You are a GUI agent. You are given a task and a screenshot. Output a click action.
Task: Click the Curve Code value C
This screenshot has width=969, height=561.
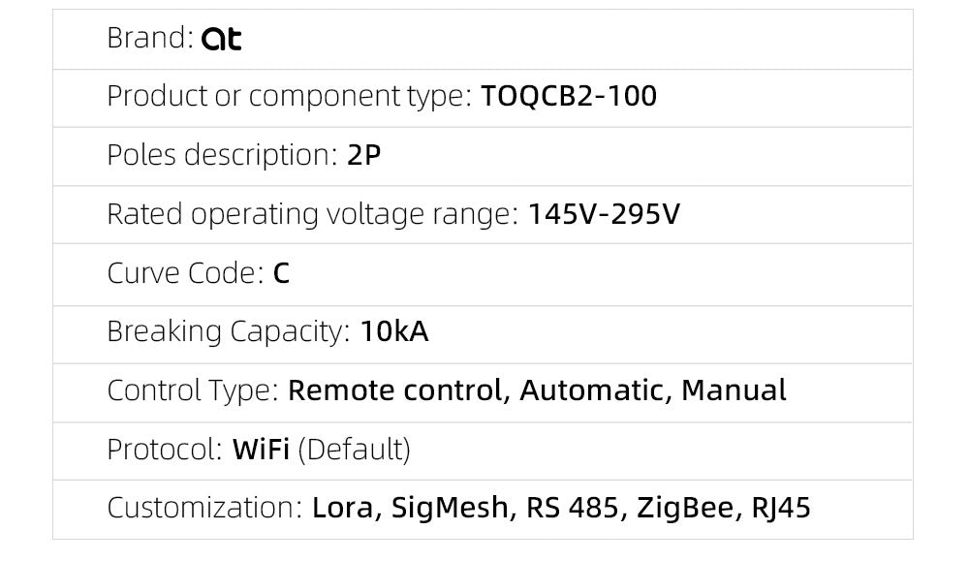281,273
